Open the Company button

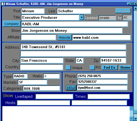coord(12,24)
